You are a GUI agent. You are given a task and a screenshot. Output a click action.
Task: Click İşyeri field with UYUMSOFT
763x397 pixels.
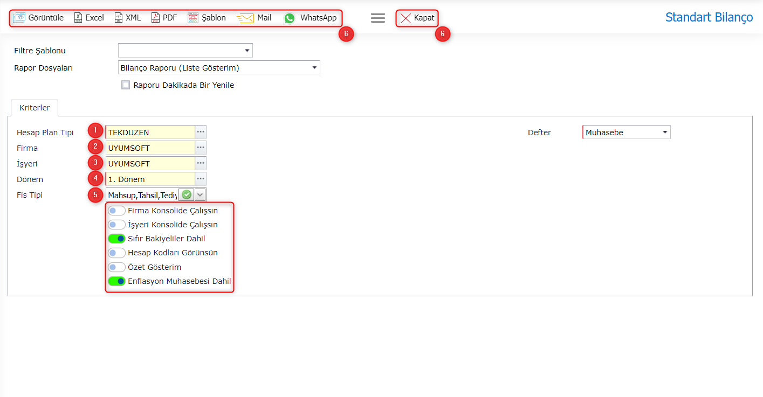(150, 163)
